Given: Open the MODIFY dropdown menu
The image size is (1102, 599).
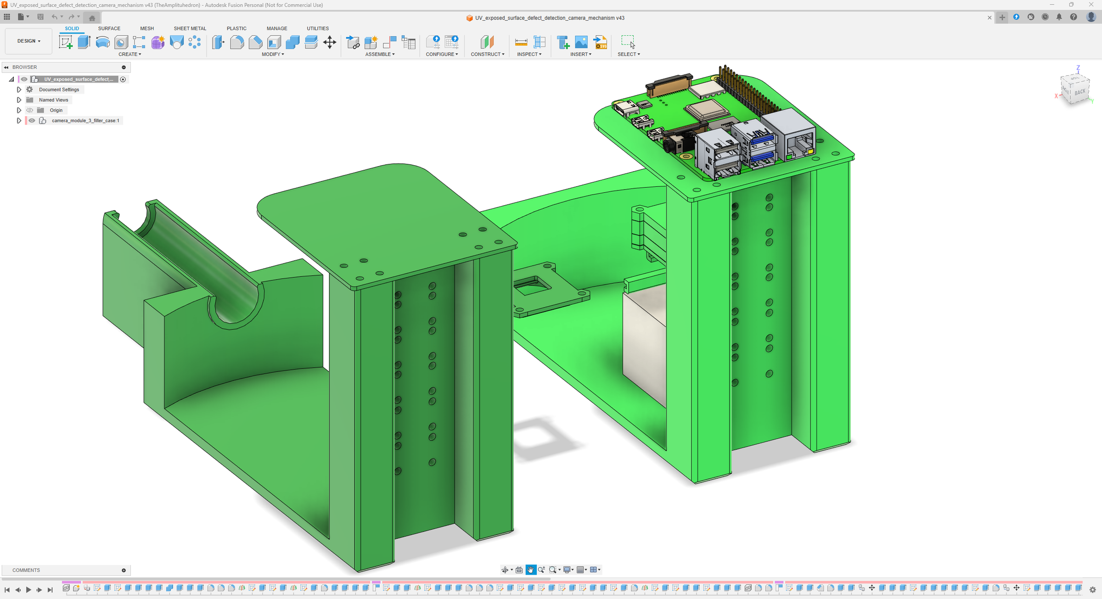Looking at the screenshot, I should click(x=273, y=54).
